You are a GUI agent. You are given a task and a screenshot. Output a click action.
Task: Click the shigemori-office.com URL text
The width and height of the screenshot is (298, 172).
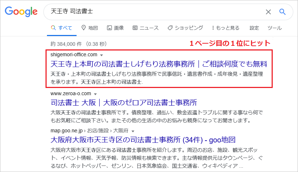pos(74,54)
